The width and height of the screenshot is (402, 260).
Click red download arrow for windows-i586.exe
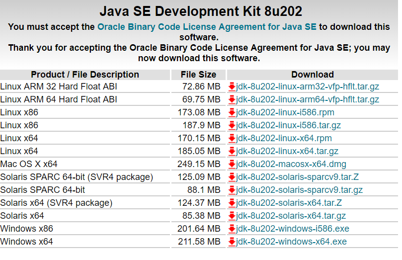232,229
